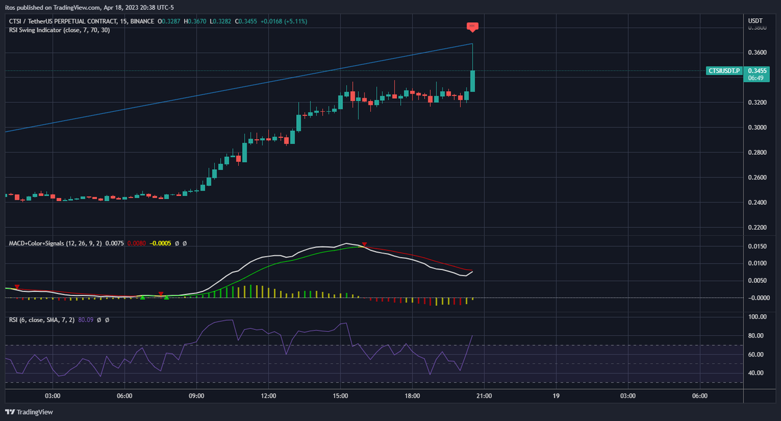Click the yellow histogram value -0.0005
Screen dimensions: 781x421
pyautogui.click(x=161, y=243)
